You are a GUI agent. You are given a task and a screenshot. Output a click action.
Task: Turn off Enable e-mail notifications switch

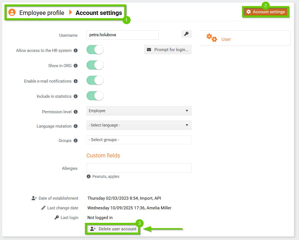coord(95,81)
